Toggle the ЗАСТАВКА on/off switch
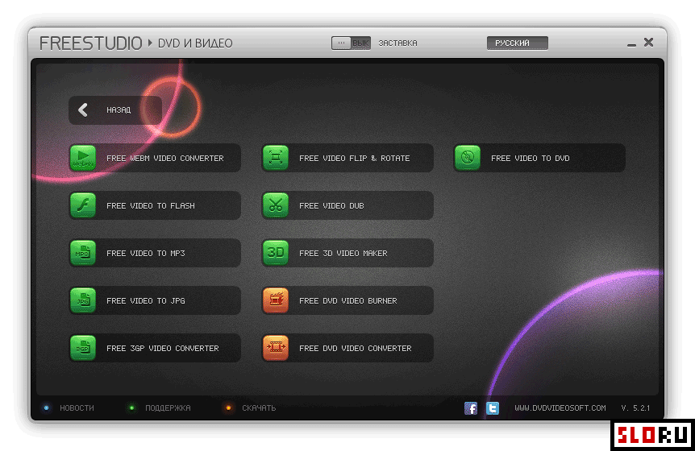Screen dimensions: 695x451 click(351, 43)
